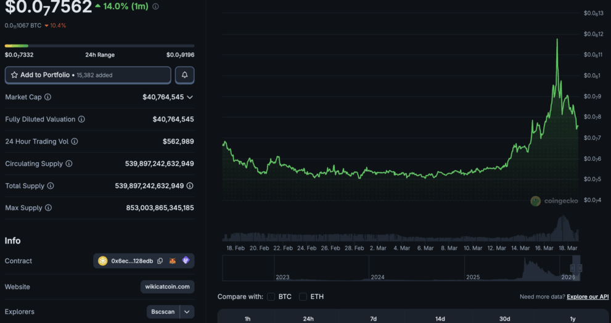Select the 30d performance tab
The image size is (611, 323).
click(x=504, y=319)
